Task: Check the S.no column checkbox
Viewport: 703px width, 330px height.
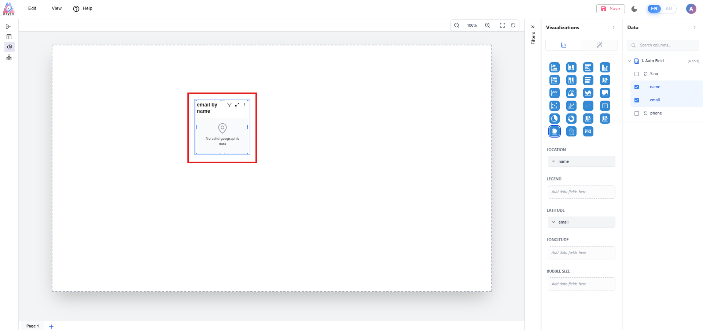Action: (636, 74)
